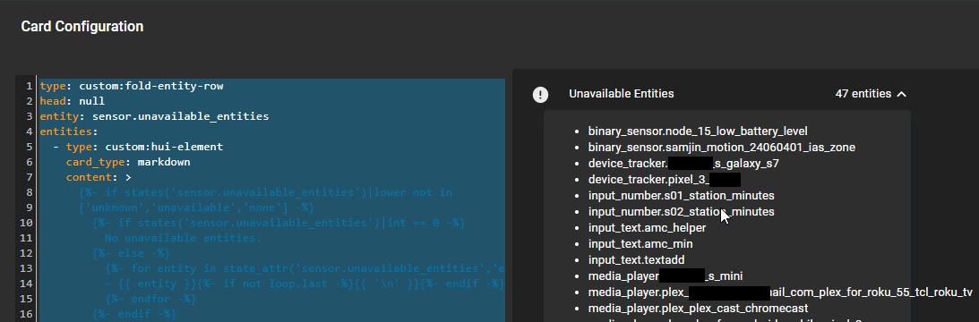Select the media_player plex_for_roku_55_tcl_roku_tv entry
This screenshot has width=979, height=322.
tap(780, 292)
